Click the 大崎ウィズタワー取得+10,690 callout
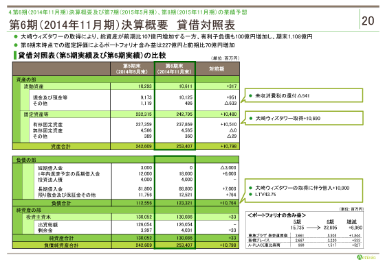Image resolution: width=385 pixels, height=266 pixels. (x=303, y=119)
